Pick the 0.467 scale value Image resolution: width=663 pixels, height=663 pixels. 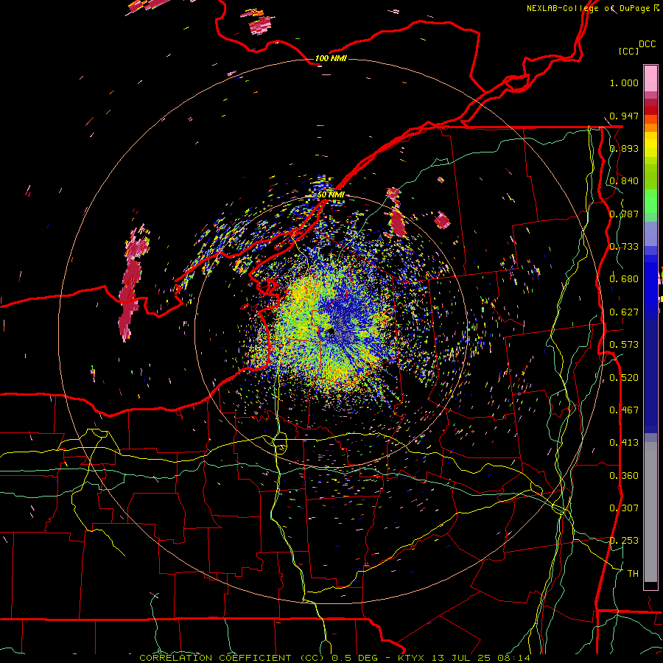click(624, 410)
